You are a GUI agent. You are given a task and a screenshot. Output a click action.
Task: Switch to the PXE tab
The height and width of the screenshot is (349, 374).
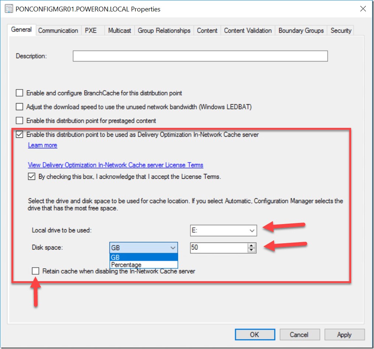point(91,31)
